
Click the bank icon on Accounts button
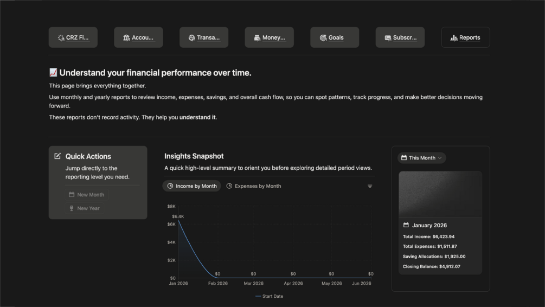[x=126, y=38]
